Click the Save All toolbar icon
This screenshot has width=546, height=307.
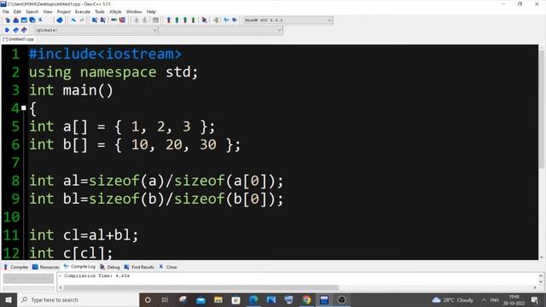click(x=32, y=20)
